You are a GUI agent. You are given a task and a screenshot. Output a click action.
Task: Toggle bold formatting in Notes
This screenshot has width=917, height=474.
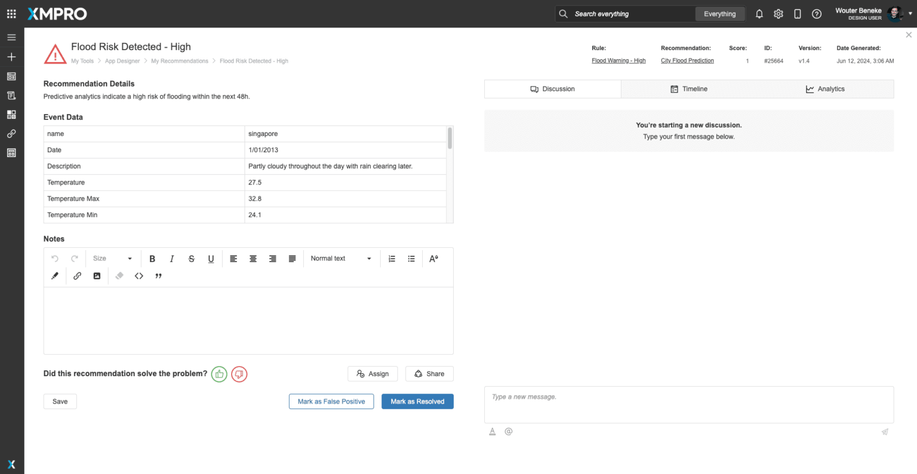pyautogui.click(x=152, y=258)
